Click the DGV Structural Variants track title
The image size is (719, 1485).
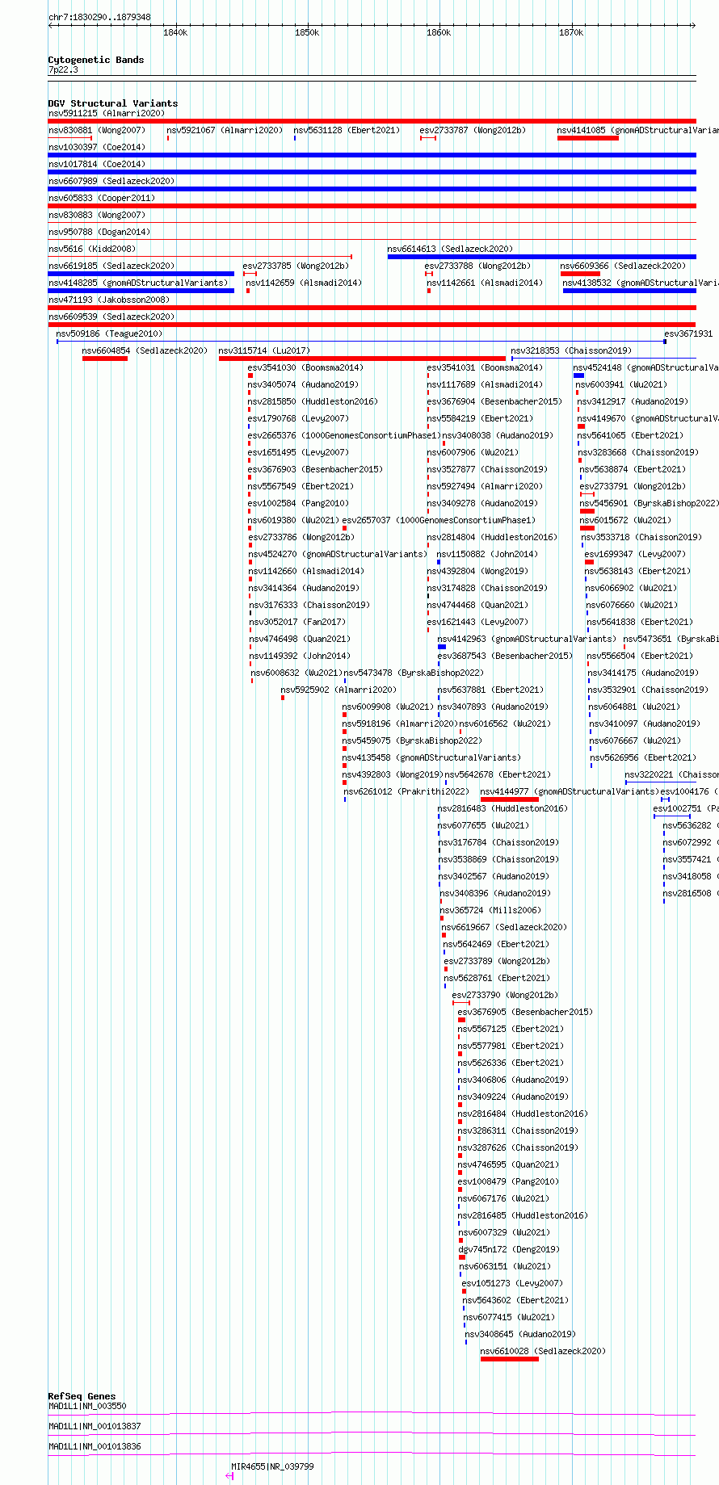(x=113, y=103)
